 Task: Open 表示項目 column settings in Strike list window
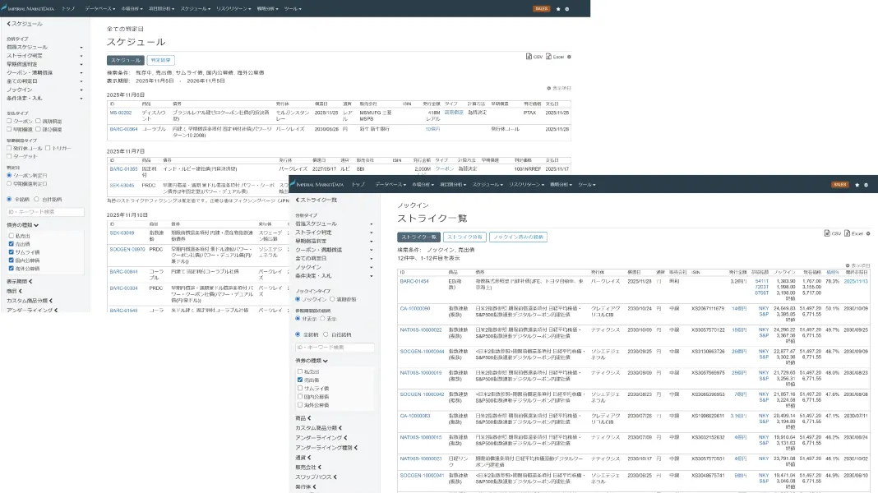(857, 265)
